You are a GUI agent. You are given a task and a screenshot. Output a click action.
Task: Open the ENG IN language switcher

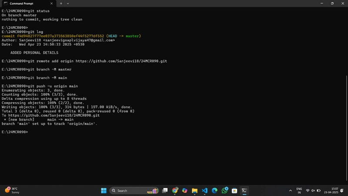tap(299, 191)
